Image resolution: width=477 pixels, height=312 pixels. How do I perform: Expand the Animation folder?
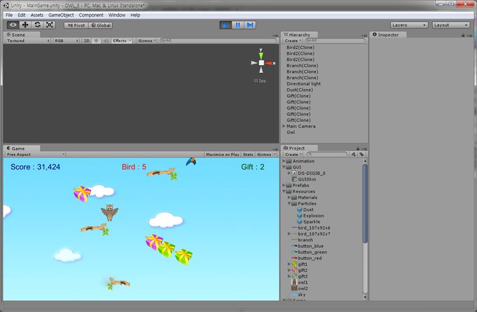pyautogui.click(x=284, y=161)
